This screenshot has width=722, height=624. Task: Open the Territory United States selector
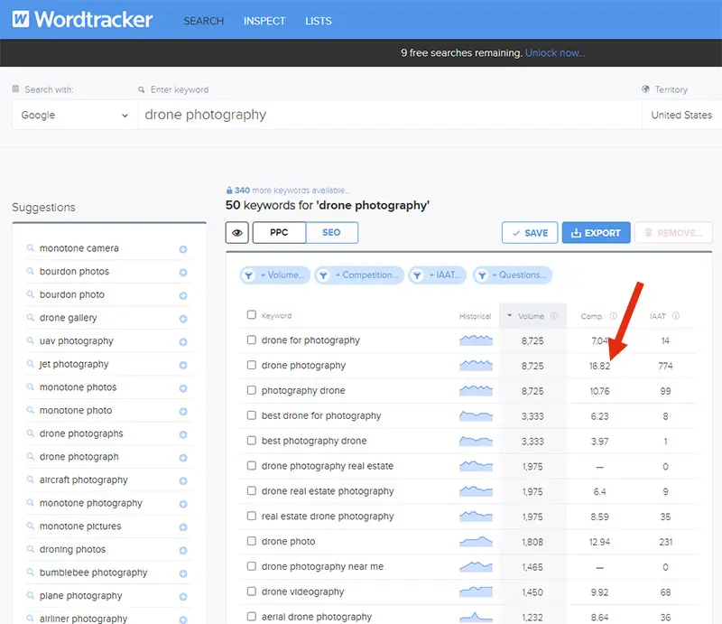click(681, 115)
